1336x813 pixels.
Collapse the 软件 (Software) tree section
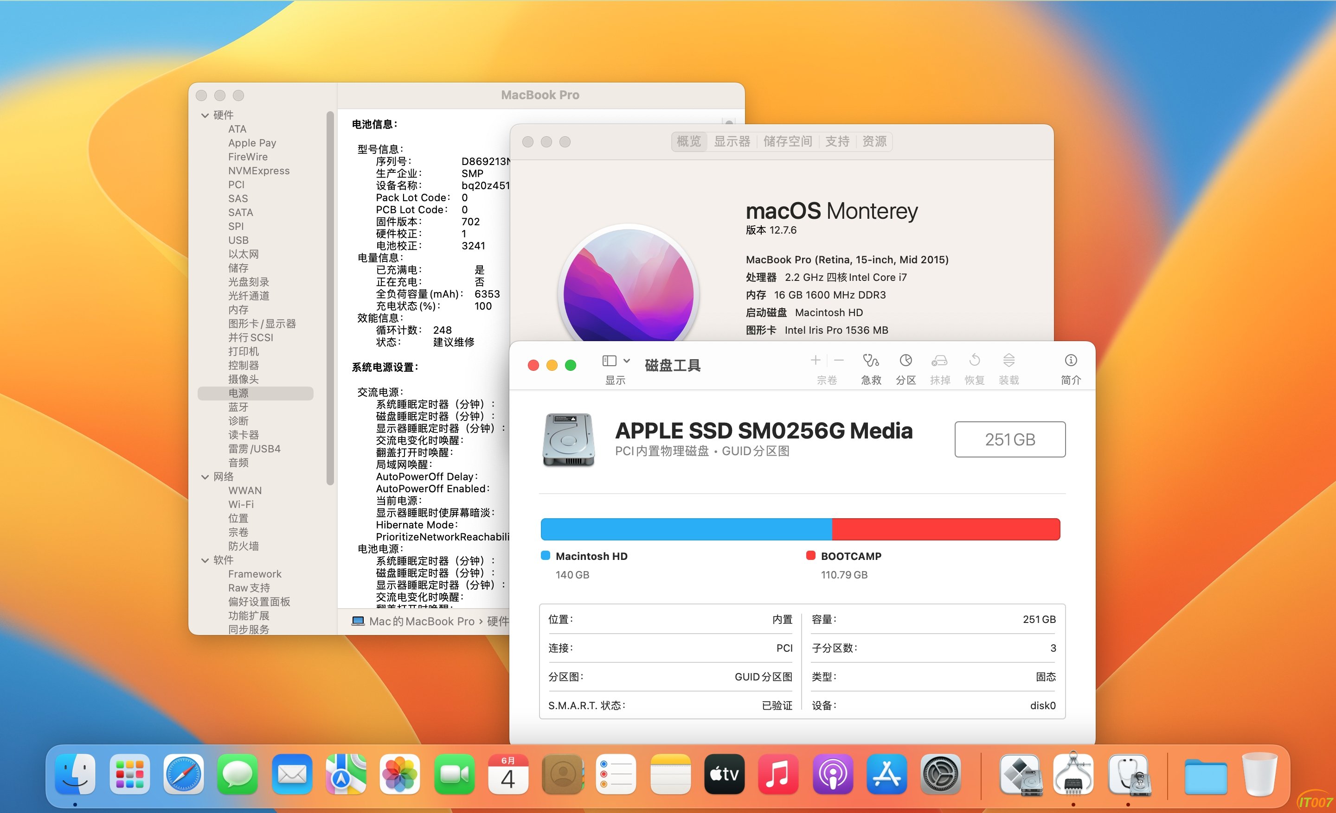click(205, 560)
